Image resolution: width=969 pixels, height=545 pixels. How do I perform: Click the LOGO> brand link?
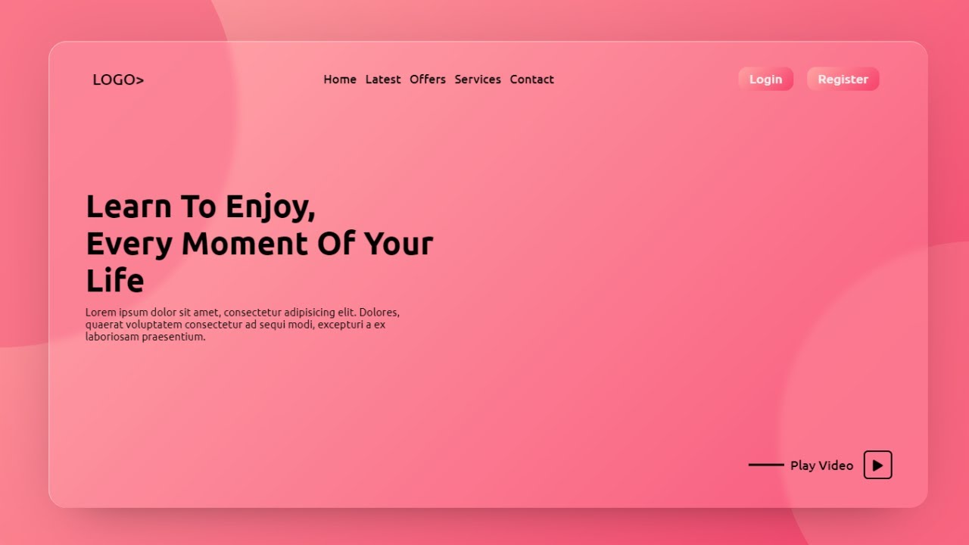click(118, 79)
